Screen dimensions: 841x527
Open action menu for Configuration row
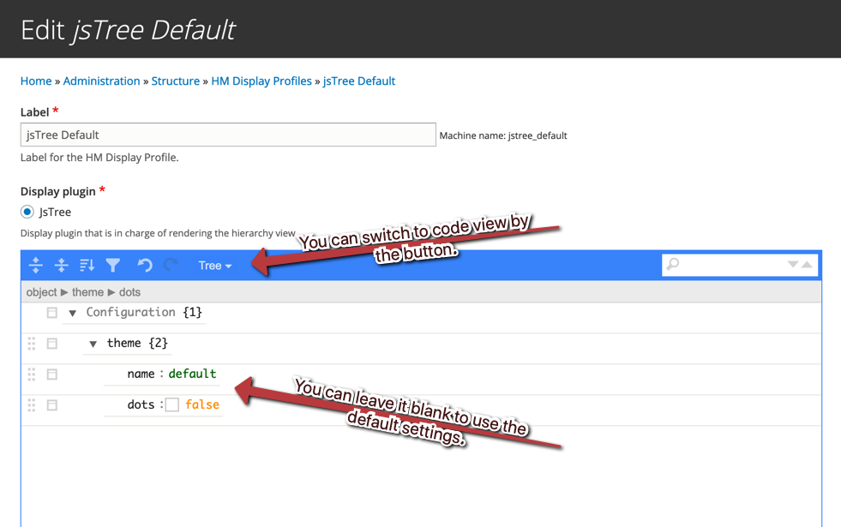52,313
